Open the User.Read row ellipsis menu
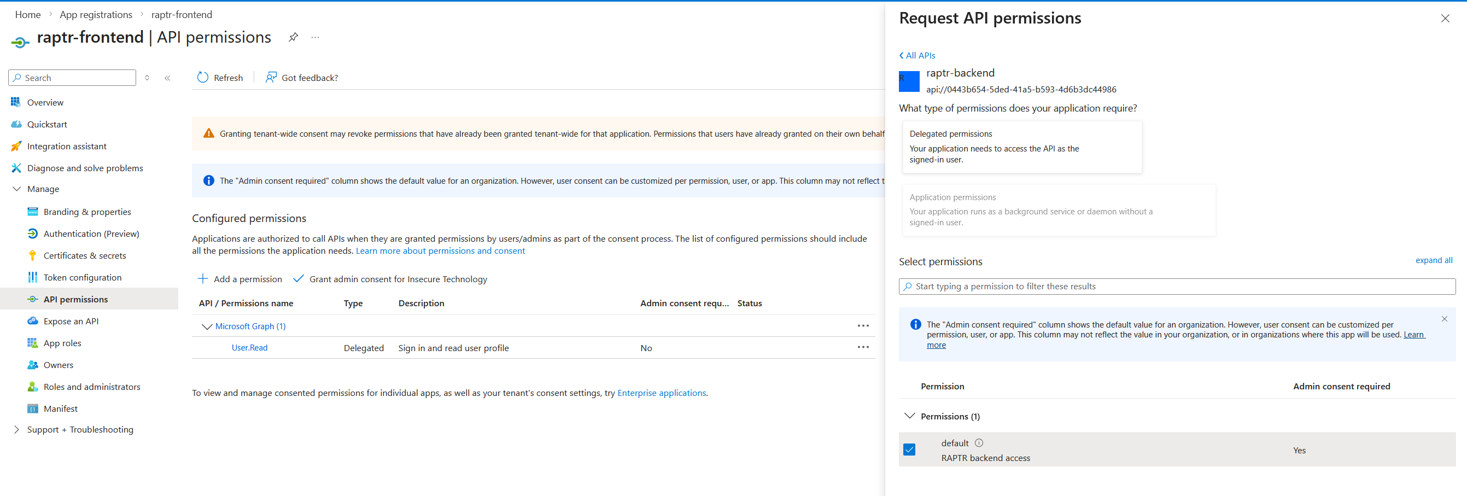Screen dimensions: 1467x496 [x=863, y=347]
